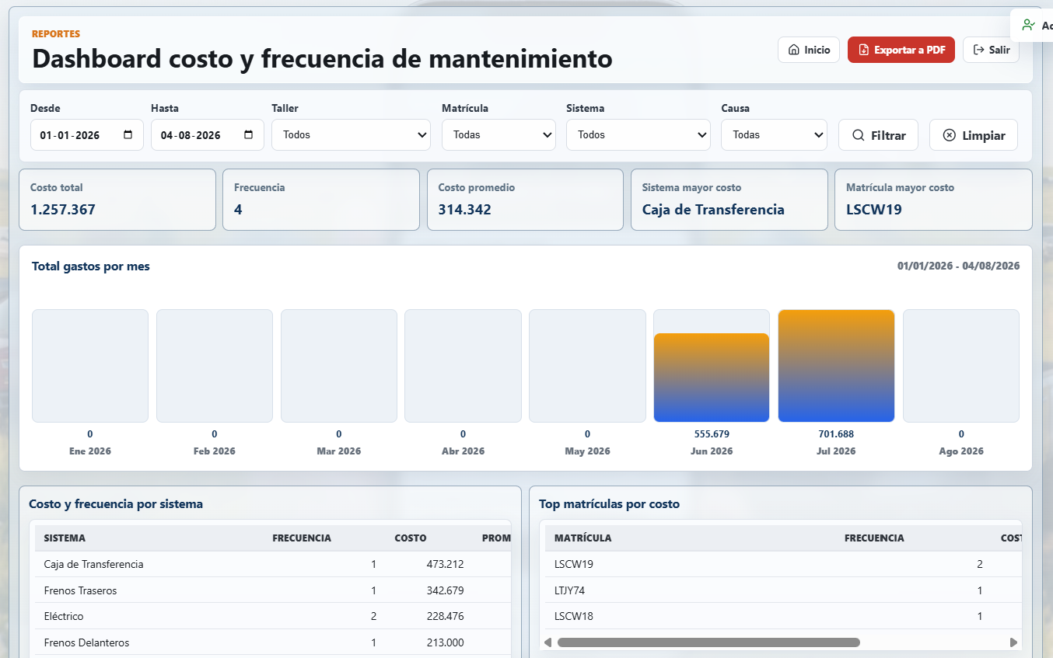Click the Frecuencia card value 4
This screenshot has width=1053, height=658.
pos(238,209)
